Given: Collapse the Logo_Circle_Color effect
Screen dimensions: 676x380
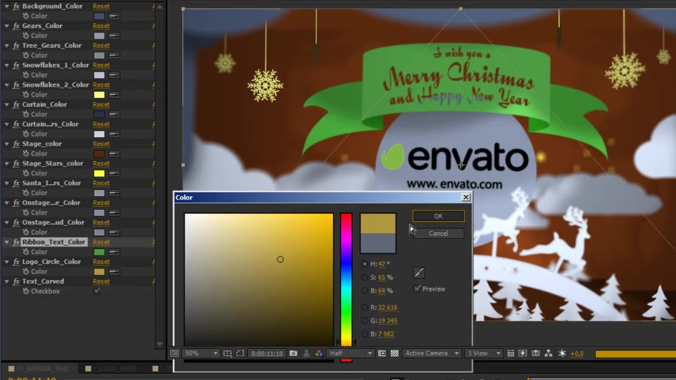Looking at the screenshot, I should (6, 262).
